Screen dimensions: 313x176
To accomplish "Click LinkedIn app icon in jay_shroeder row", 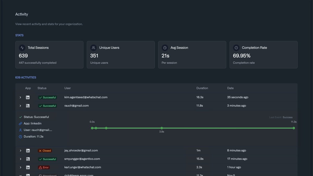I will click(28, 150).
